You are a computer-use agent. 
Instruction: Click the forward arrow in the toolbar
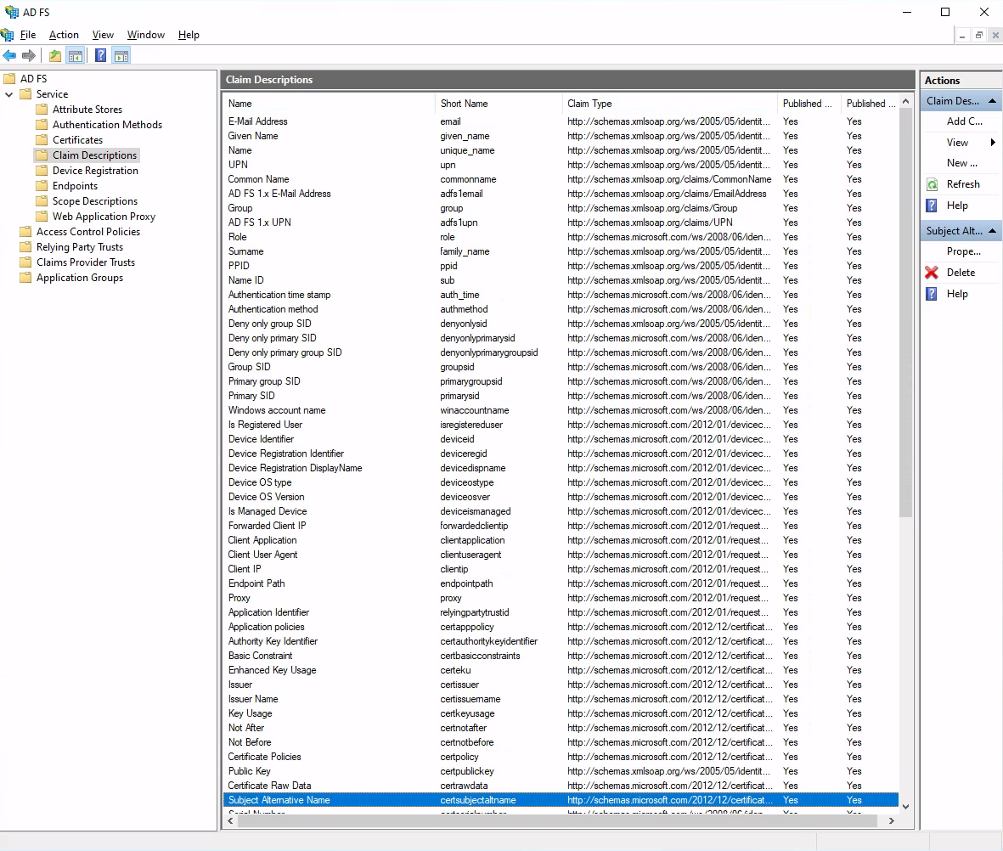click(x=29, y=56)
